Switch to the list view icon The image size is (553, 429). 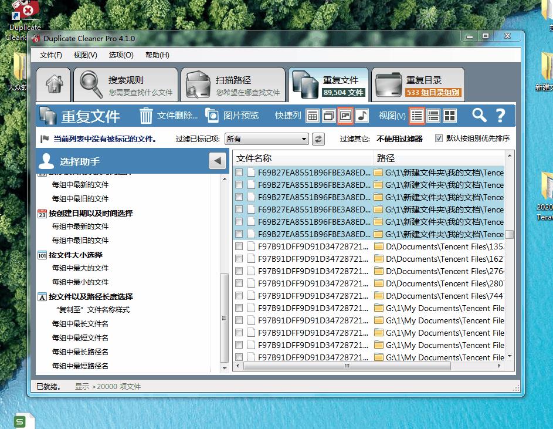pos(417,116)
